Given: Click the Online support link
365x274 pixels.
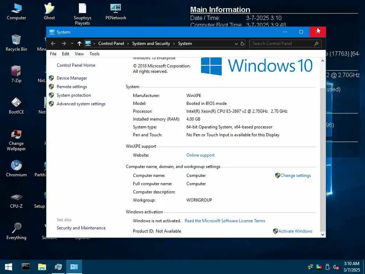Looking at the screenshot, I should 200,155.
